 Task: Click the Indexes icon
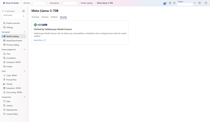(x=4, y=105)
